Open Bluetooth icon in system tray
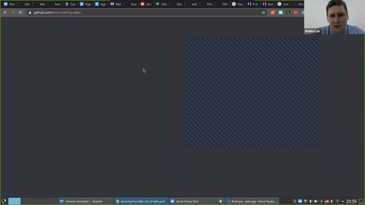This screenshot has width=365, height=205. pos(322,201)
